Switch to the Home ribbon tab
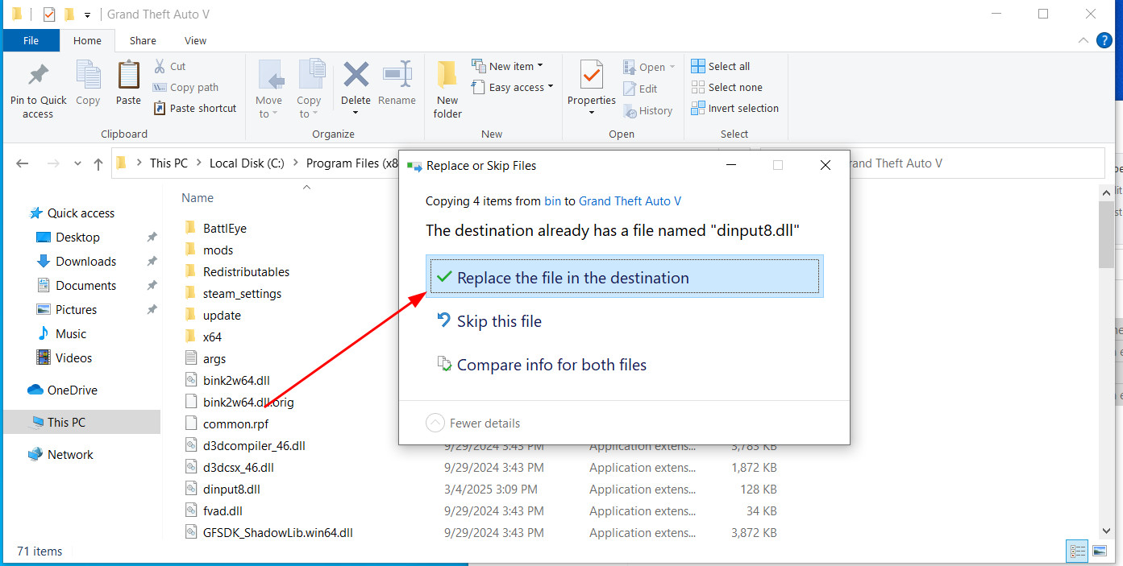 [87, 40]
